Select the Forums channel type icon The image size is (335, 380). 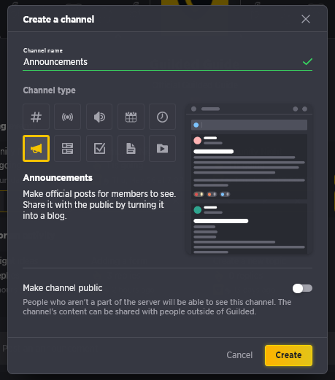[x=67, y=149]
